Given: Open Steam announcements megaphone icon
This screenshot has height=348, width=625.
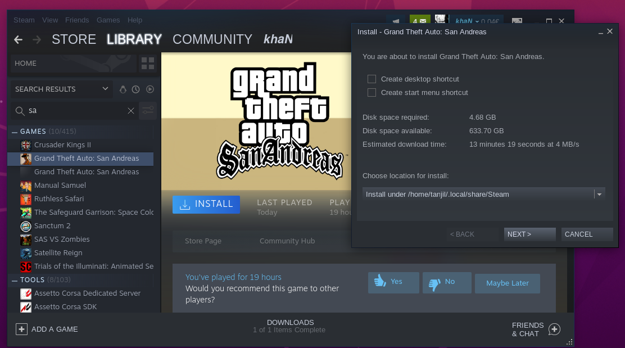Looking at the screenshot, I should pos(396,21).
